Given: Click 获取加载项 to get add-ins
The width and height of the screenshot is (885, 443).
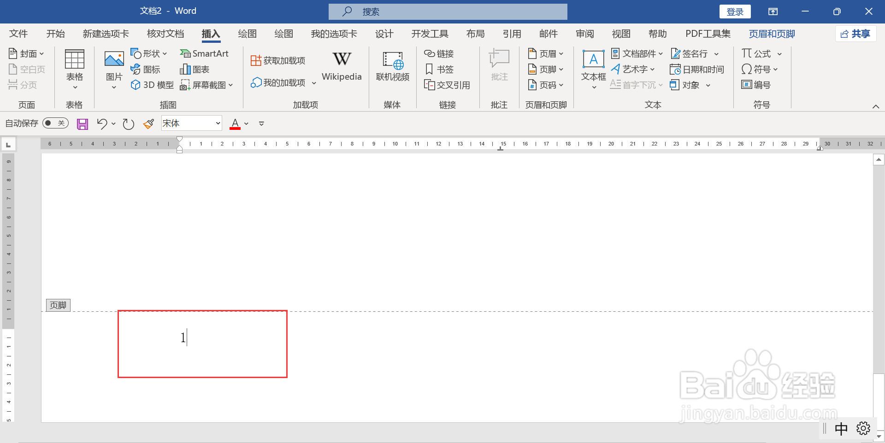Looking at the screenshot, I should [278, 61].
